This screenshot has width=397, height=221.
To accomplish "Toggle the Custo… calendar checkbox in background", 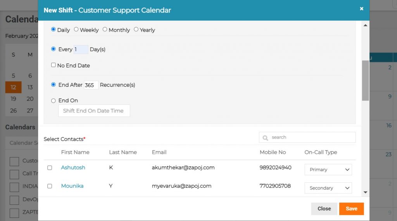I will pos(14,161).
